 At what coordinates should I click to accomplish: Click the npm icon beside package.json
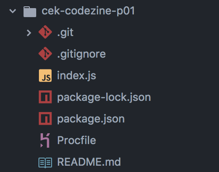tap(45, 118)
